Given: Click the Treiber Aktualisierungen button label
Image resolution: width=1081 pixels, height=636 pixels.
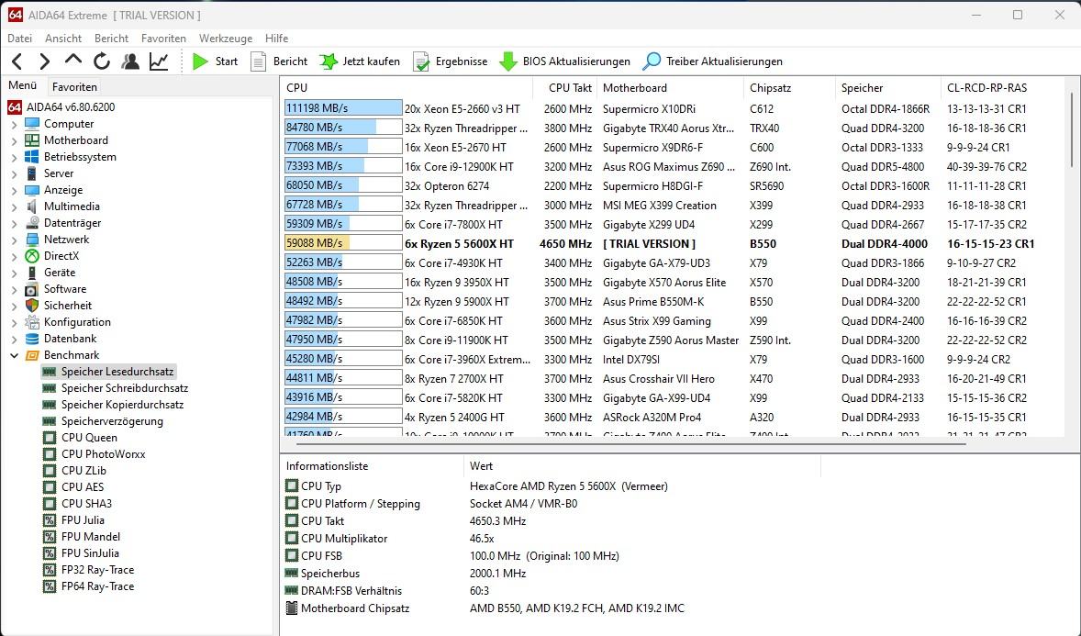Looking at the screenshot, I should point(724,61).
